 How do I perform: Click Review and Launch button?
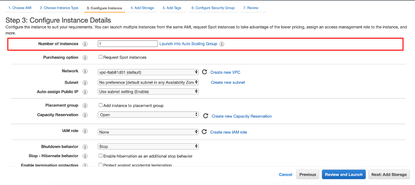click(344, 174)
